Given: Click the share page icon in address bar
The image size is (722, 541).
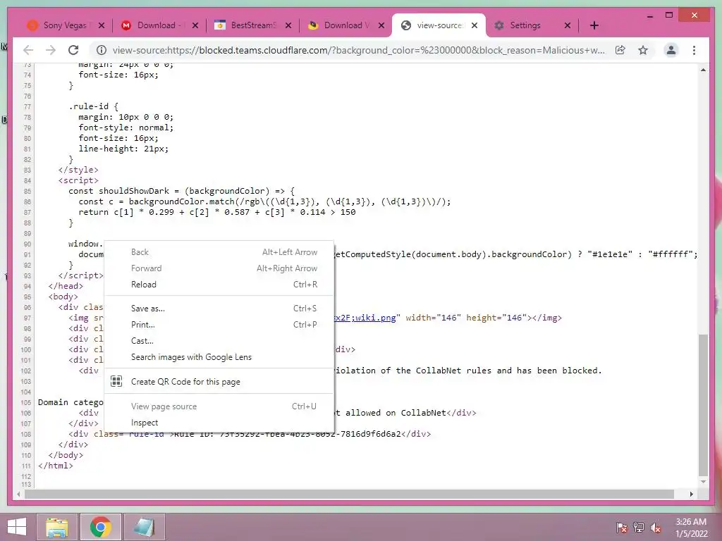Looking at the screenshot, I should coord(620,50).
